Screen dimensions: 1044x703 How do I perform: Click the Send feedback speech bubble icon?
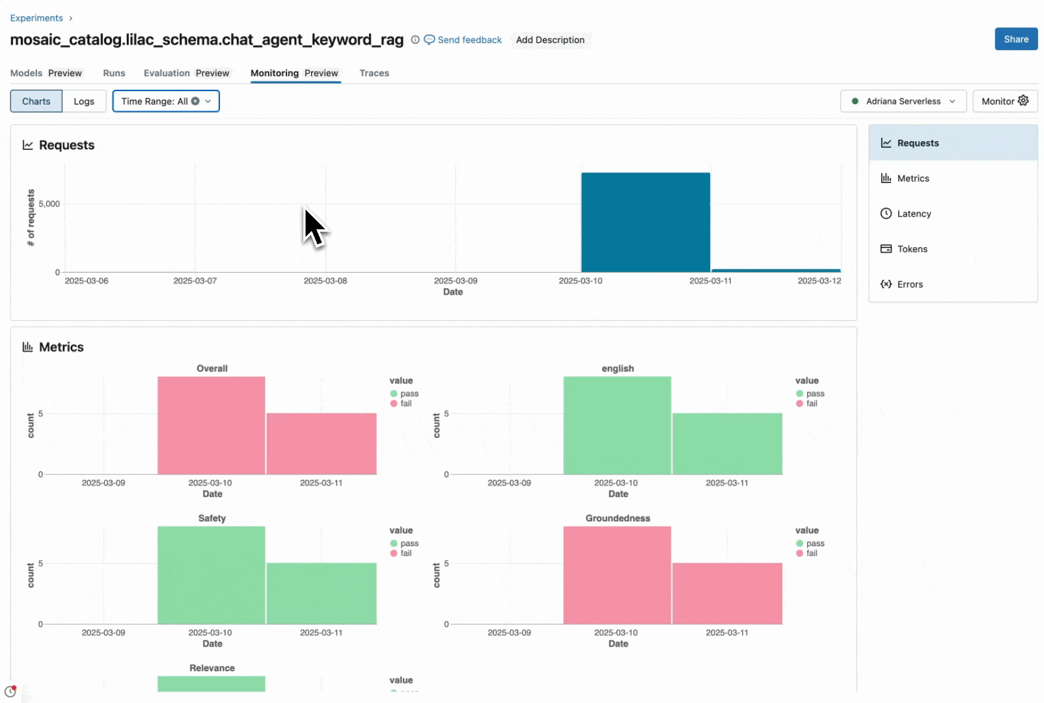click(430, 40)
